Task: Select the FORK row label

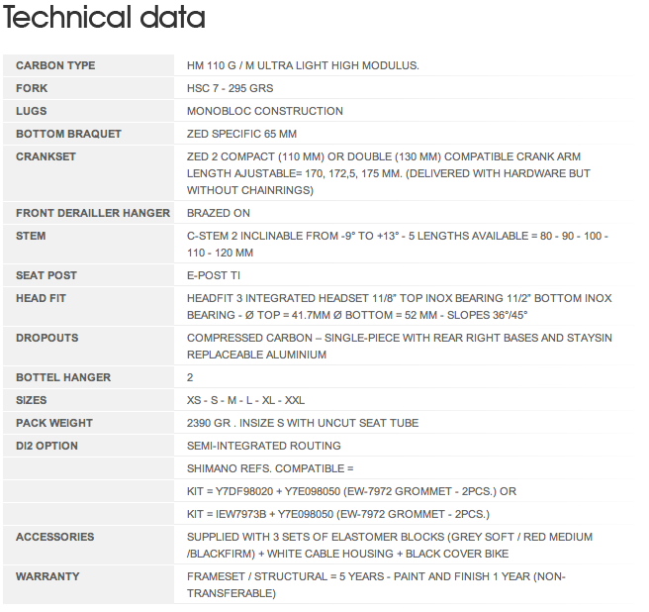Action: coord(32,88)
